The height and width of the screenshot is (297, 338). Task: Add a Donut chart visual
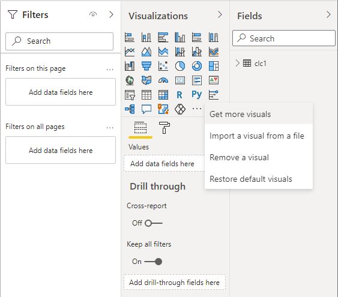point(197,66)
